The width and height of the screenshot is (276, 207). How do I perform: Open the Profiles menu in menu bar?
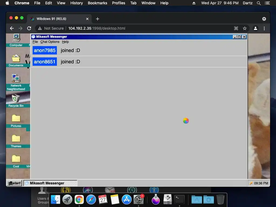[x=119, y=3]
